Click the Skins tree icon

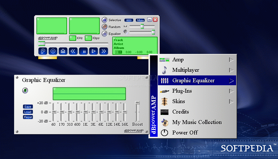[x=165, y=102]
